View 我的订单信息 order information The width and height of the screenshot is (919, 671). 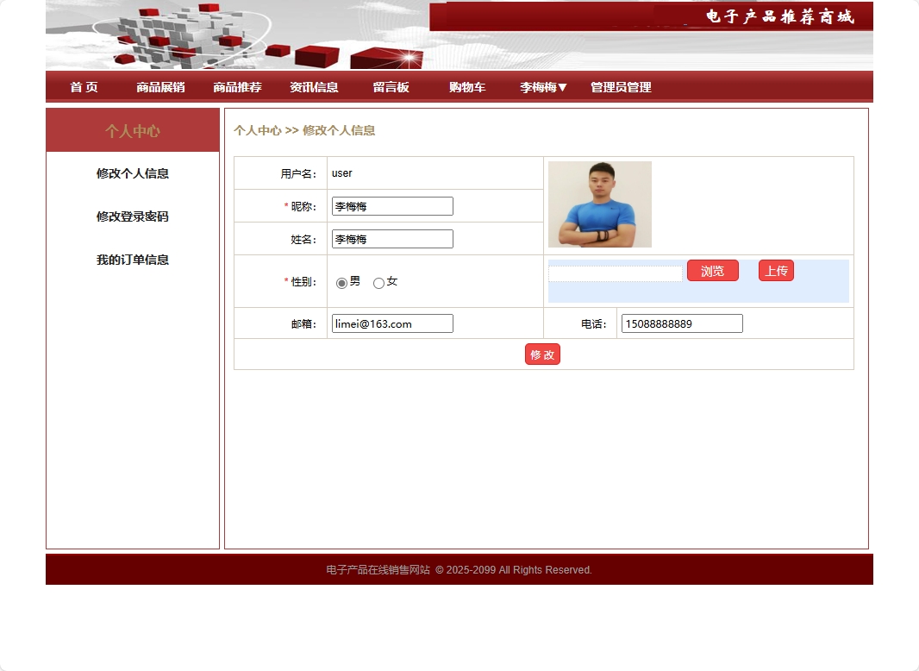[x=132, y=260]
